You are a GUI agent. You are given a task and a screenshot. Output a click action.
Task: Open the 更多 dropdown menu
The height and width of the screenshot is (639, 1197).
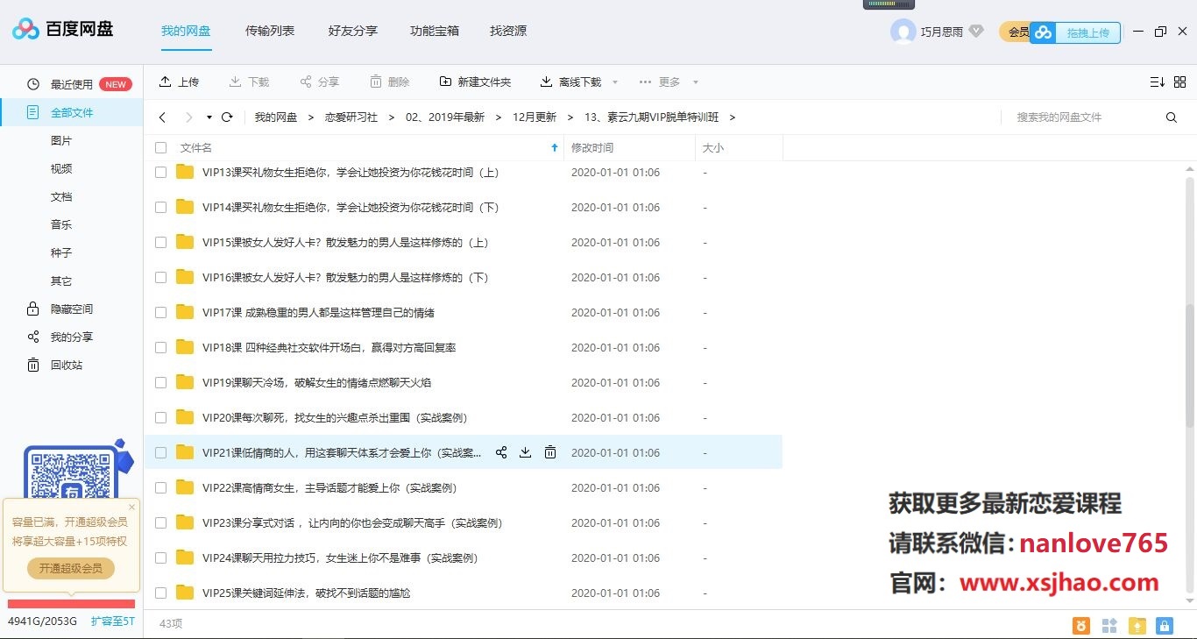(669, 82)
